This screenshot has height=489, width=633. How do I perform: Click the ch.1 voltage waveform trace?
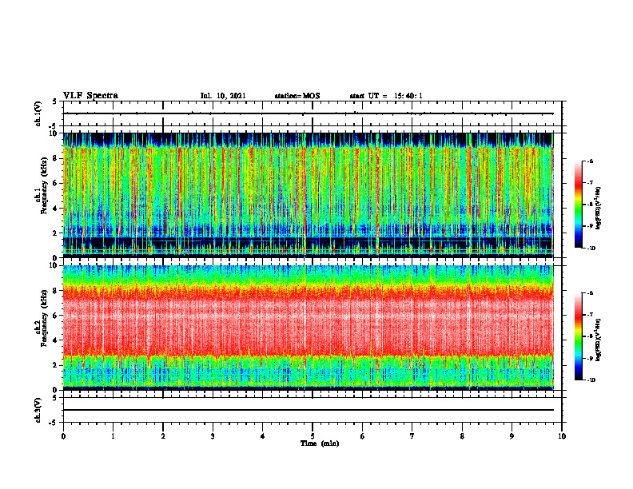(309, 113)
